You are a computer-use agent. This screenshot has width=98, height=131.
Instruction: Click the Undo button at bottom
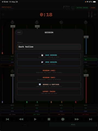point(25,124)
